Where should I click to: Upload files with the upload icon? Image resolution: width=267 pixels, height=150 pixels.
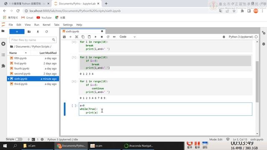pyautogui.click(x=38, y=32)
